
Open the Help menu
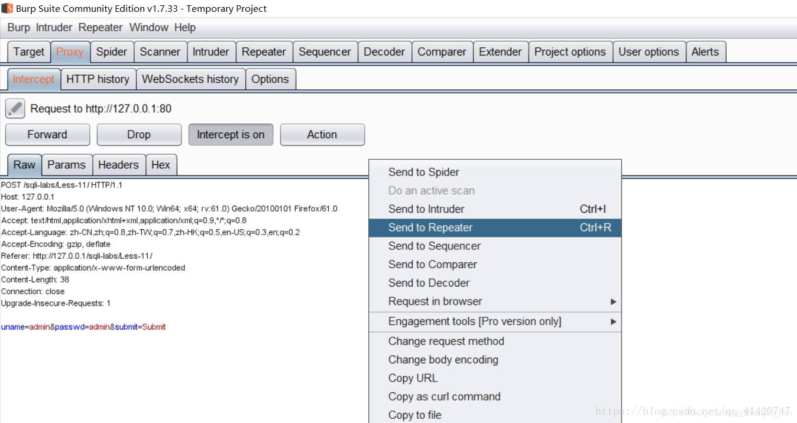[185, 28]
